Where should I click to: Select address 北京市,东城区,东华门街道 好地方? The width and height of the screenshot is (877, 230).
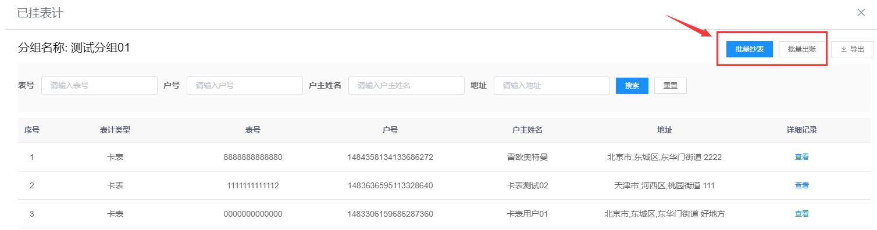[665, 214]
